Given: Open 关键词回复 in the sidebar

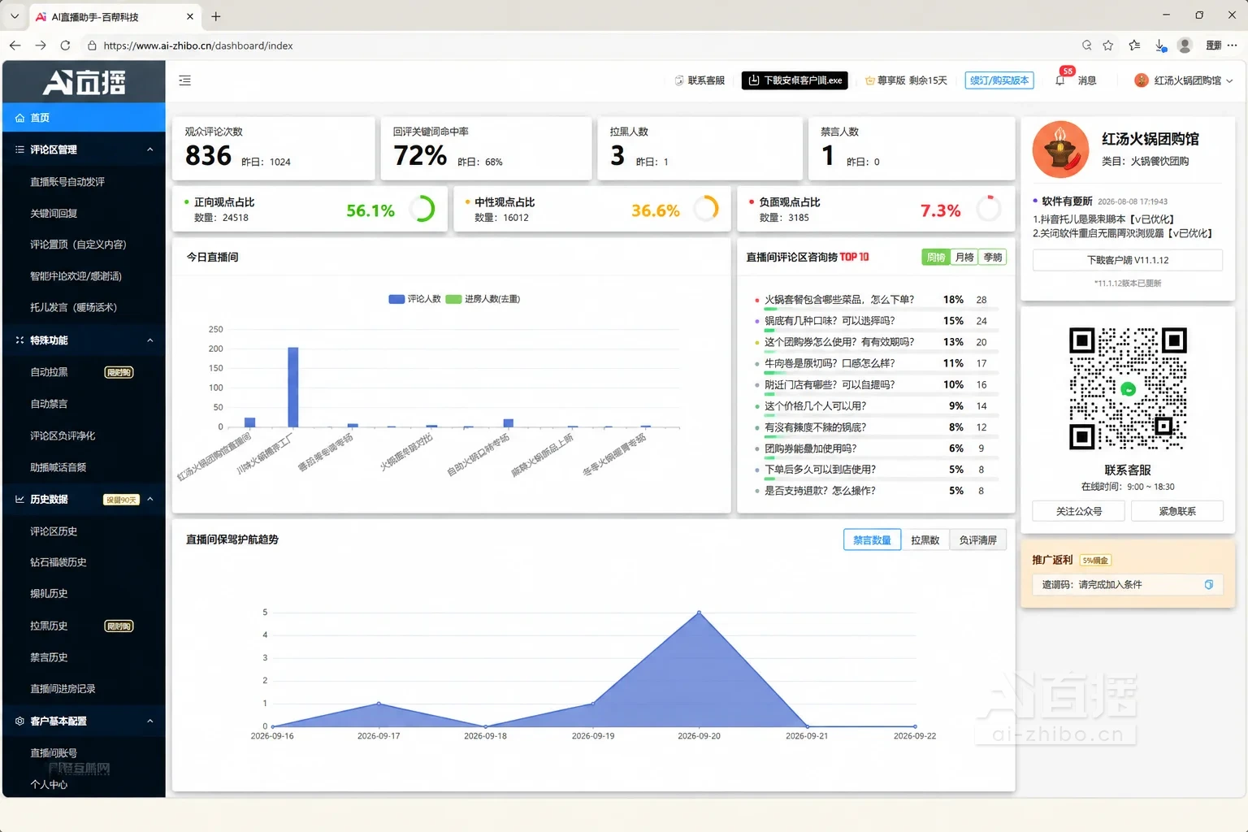Looking at the screenshot, I should tap(54, 214).
